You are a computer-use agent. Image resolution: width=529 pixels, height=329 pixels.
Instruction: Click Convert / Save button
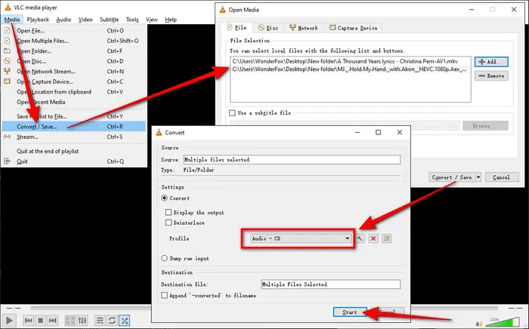[452, 177]
